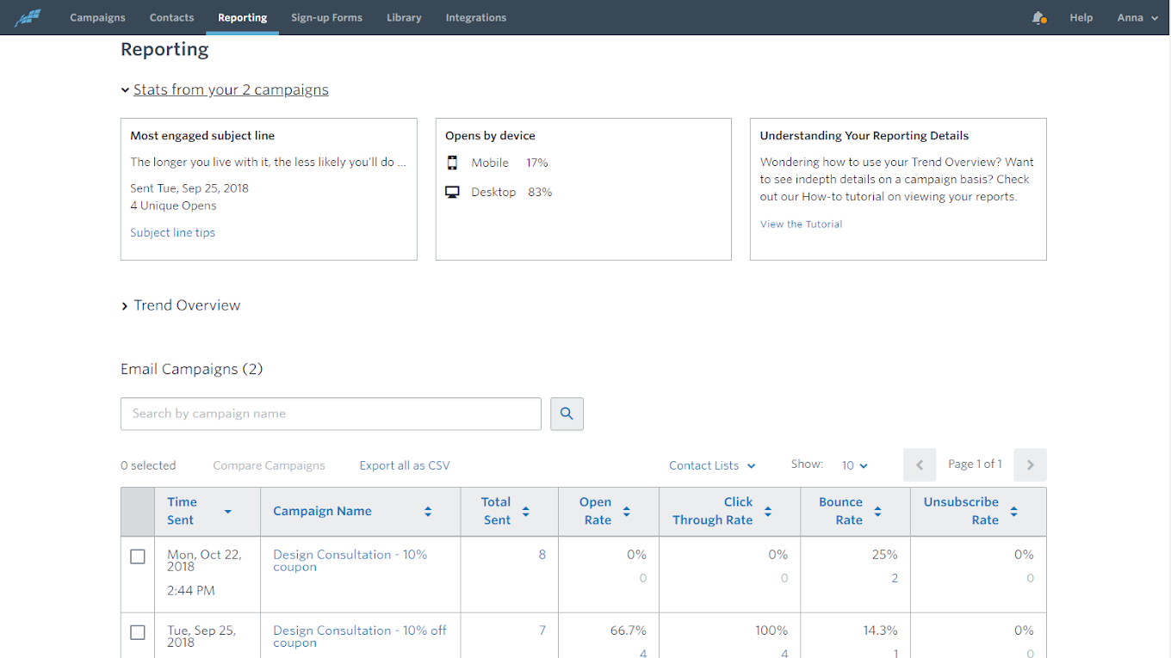Open the Contact Lists dropdown
Screen dimensions: 1171x658
[x=712, y=465]
